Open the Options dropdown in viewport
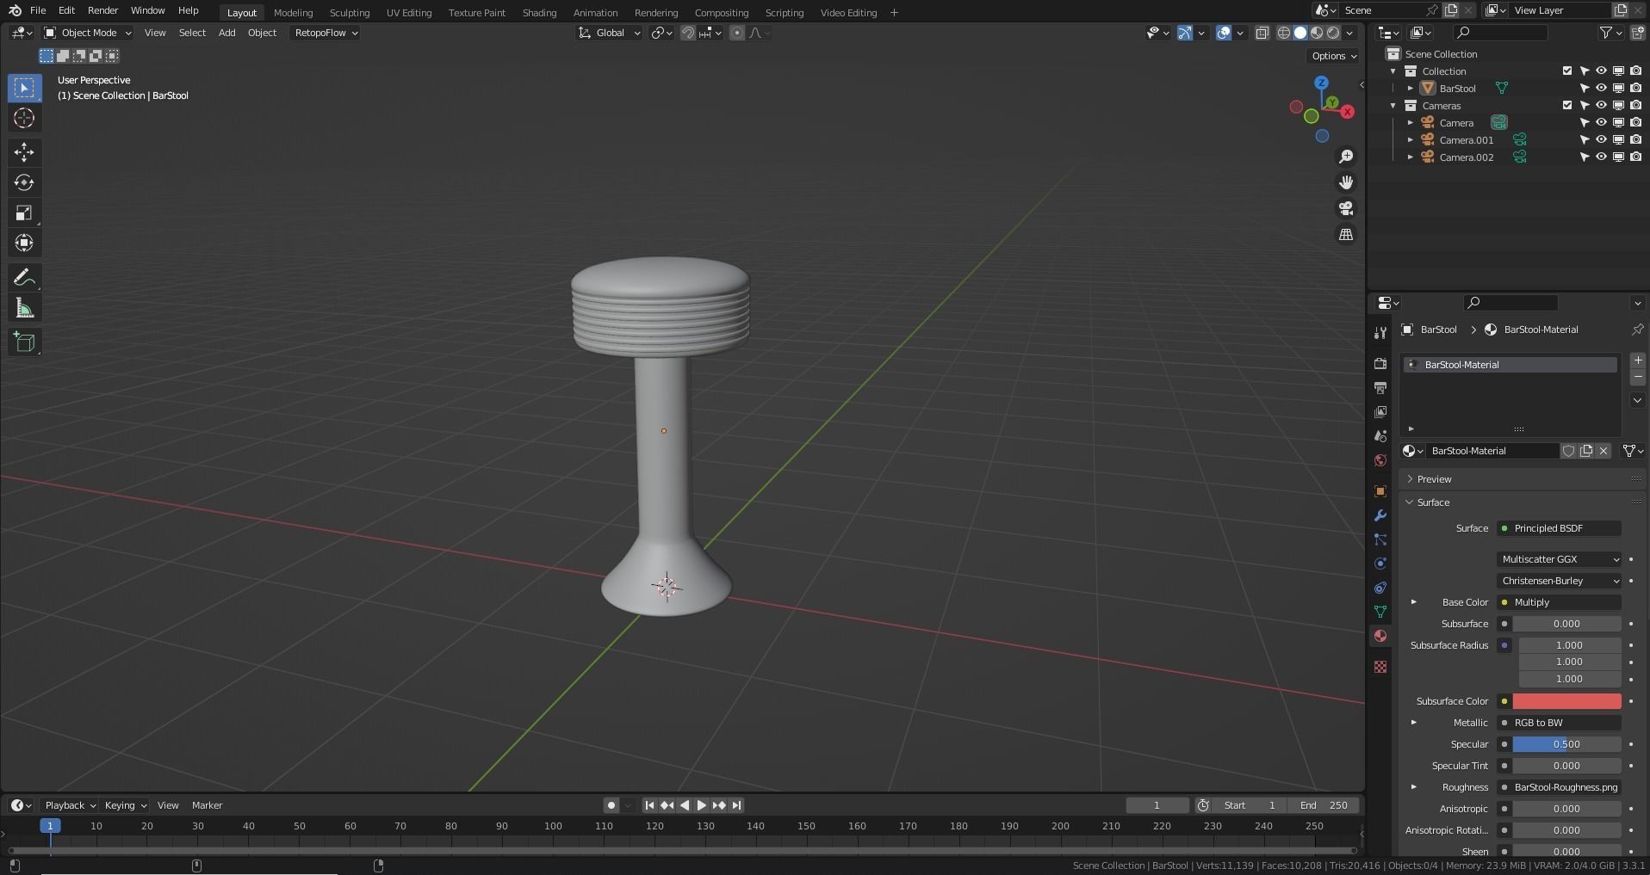The image size is (1650, 875). (x=1333, y=56)
